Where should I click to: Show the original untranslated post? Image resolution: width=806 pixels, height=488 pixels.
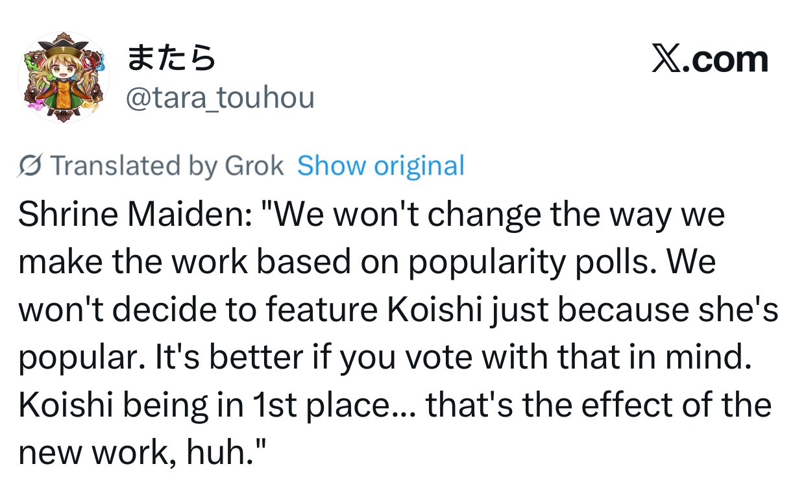[x=381, y=166]
